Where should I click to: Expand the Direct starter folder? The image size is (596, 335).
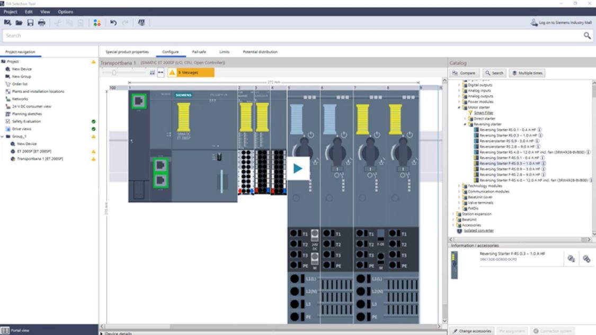point(465,119)
